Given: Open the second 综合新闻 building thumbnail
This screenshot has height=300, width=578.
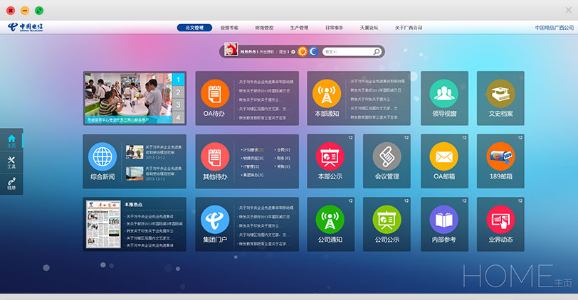Looking at the screenshot, I should tap(135, 173).
